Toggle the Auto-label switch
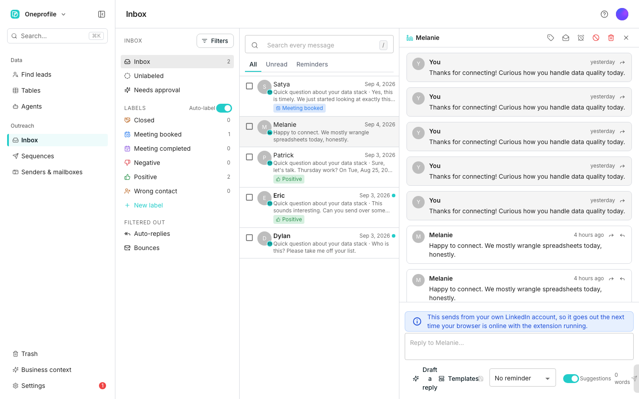 [224, 108]
